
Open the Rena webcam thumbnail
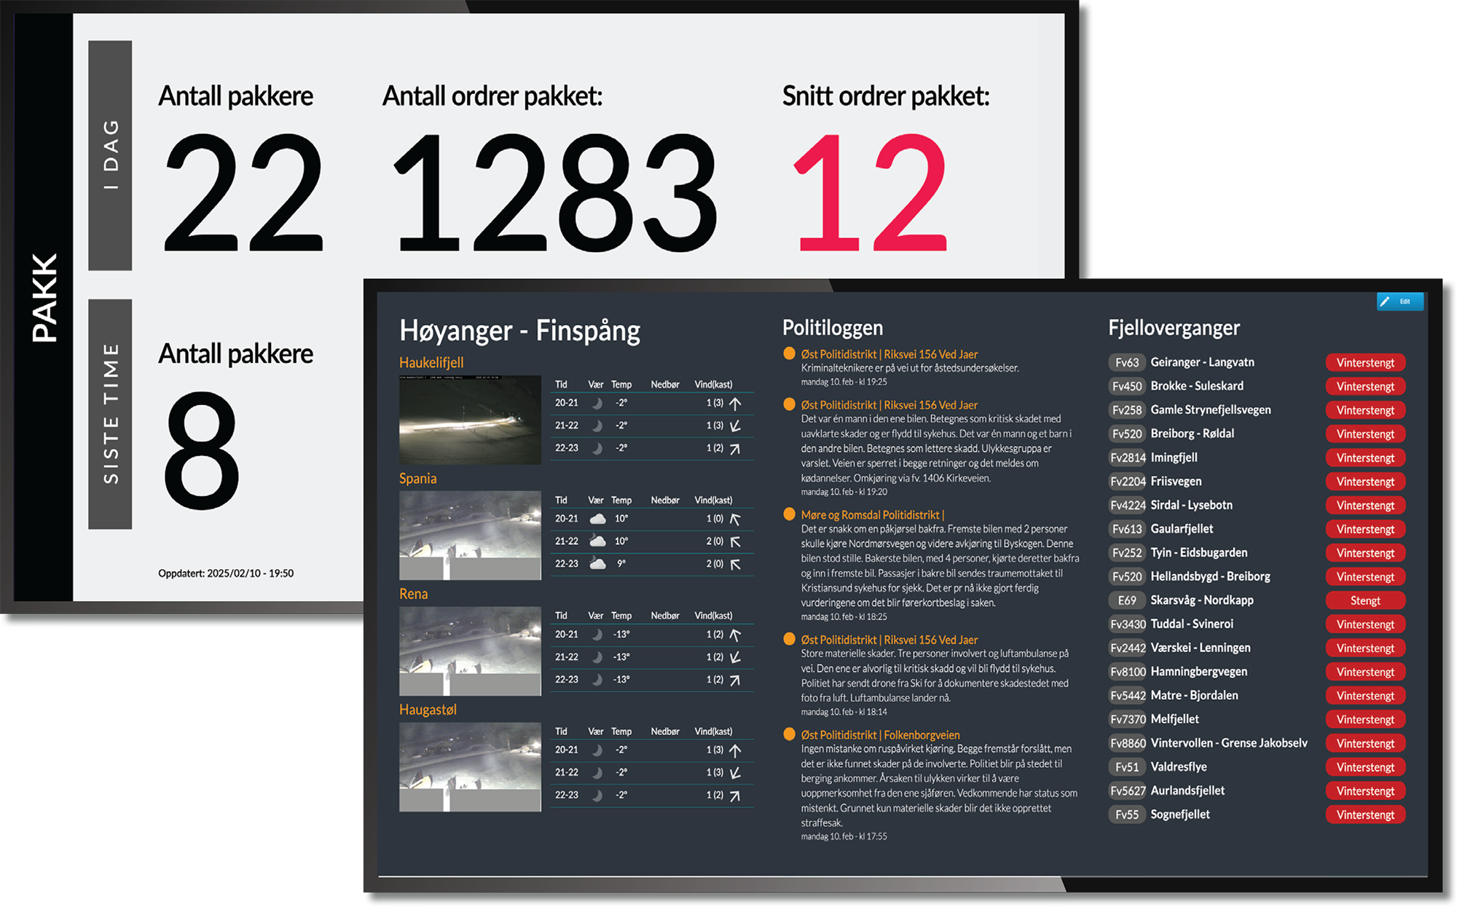(x=470, y=651)
